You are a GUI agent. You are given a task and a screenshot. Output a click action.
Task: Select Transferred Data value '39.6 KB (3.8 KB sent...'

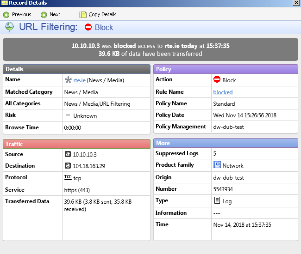pos(98,206)
